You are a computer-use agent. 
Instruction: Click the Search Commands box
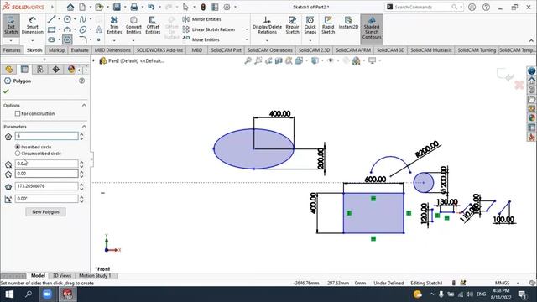[424, 7]
